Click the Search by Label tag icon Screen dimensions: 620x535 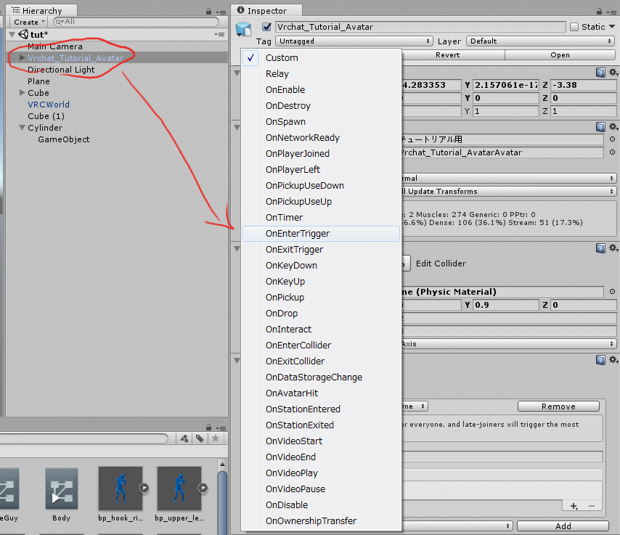pos(200,438)
